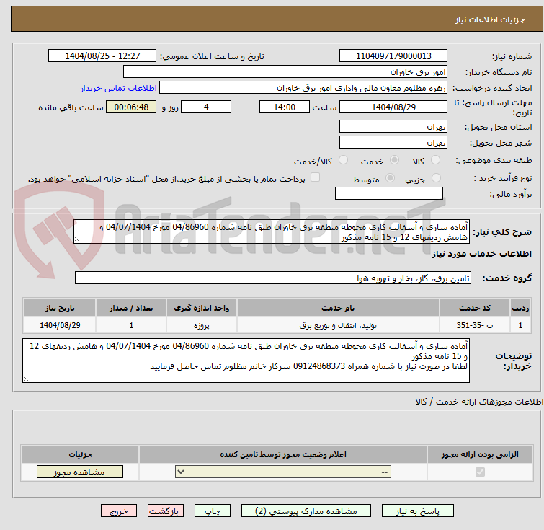Image resolution: width=544 pixels, height=530 pixels.
Task: Click the تعداد / مقدار column header
Action: click(131, 308)
